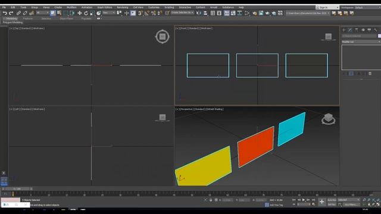
Task: Toggle the Percent Snap button
Action: click(x=154, y=13)
